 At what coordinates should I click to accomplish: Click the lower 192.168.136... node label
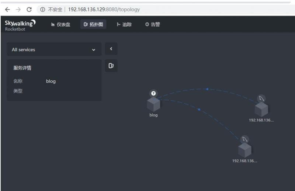(244, 161)
